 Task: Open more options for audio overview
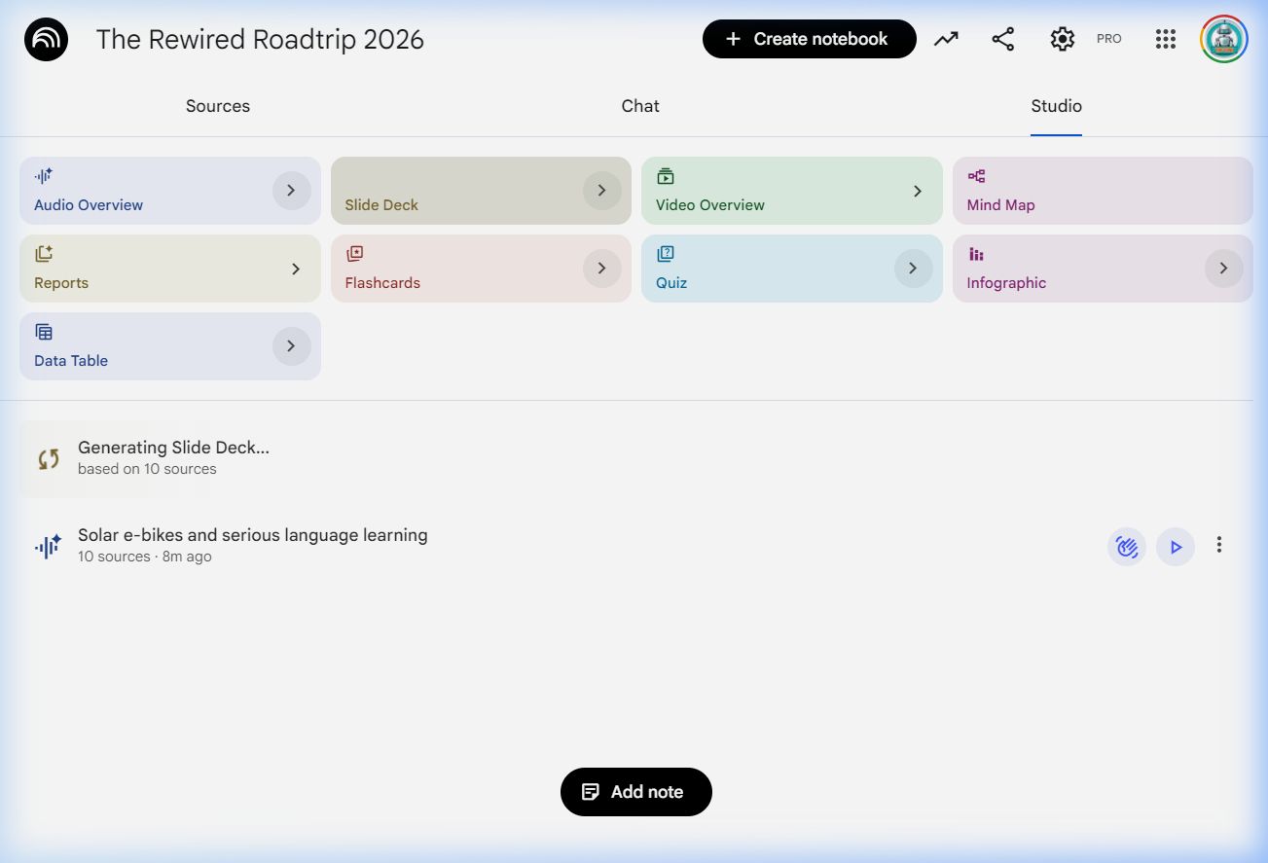point(1218,545)
